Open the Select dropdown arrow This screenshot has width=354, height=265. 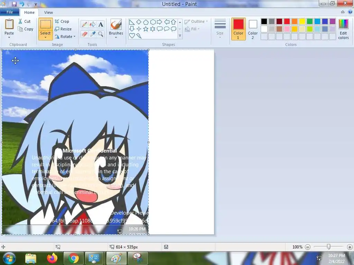45,37
